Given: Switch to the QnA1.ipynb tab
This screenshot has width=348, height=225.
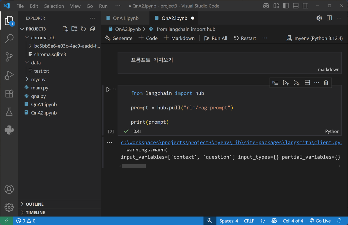Looking at the screenshot, I should pyautogui.click(x=126, y=18).
